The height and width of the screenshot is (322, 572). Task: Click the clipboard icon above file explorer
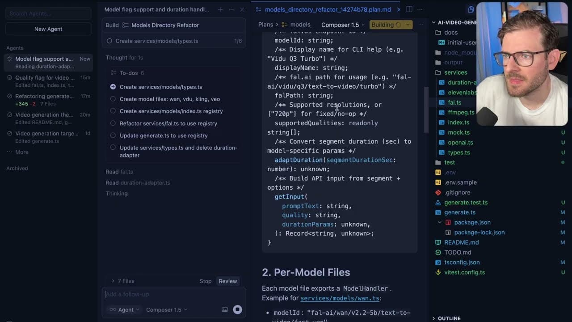[x=471, y=9]
